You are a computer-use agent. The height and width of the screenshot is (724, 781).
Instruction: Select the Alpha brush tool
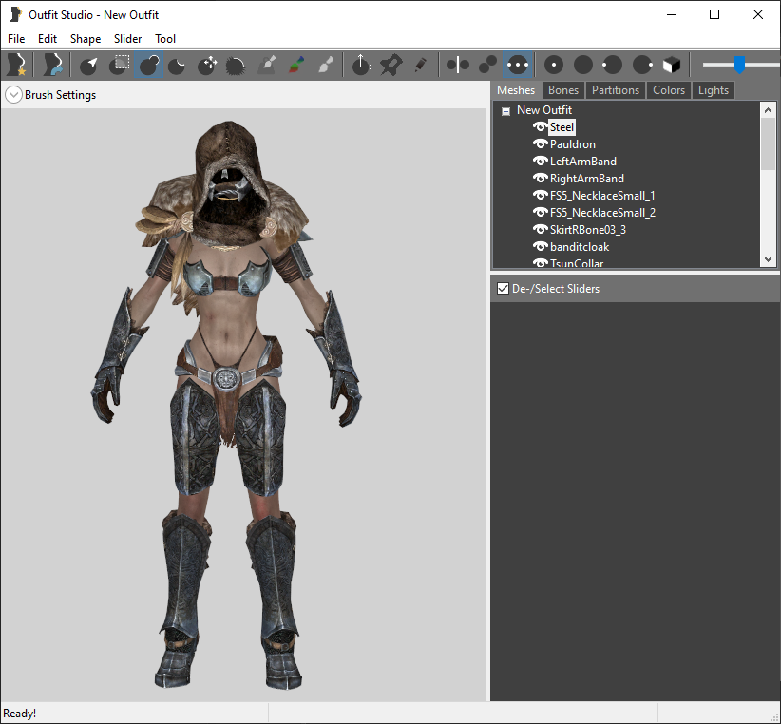tap(326, 65)
